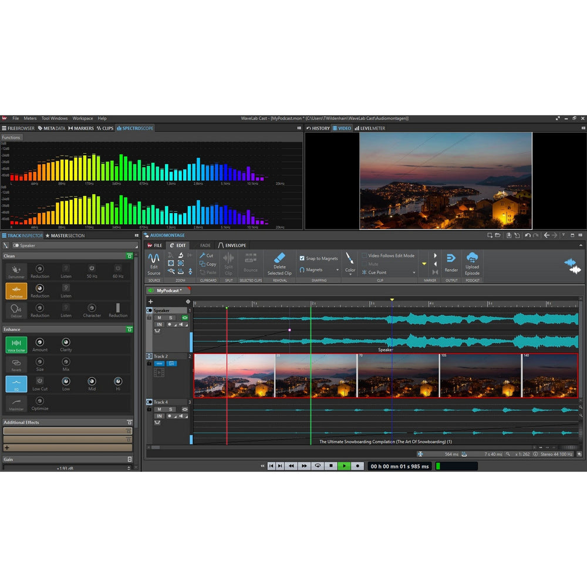
Task: Click the yellow timeline marker on ruler
Action: coord(392,300)
